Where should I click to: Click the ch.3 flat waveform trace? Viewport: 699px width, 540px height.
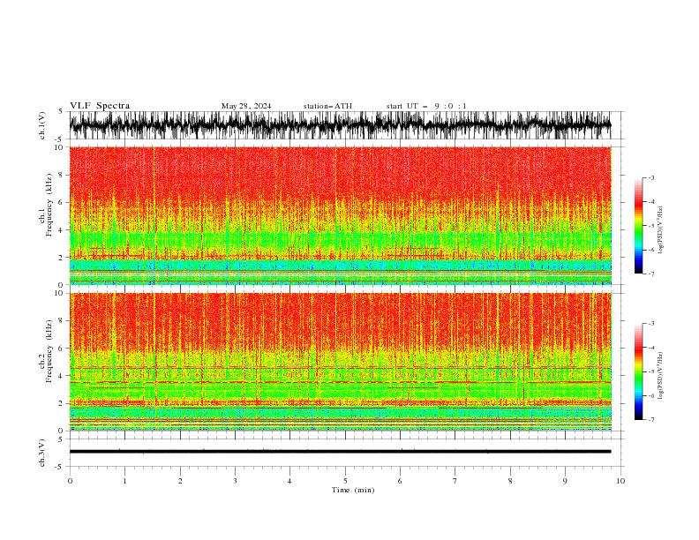coord(341,452)
